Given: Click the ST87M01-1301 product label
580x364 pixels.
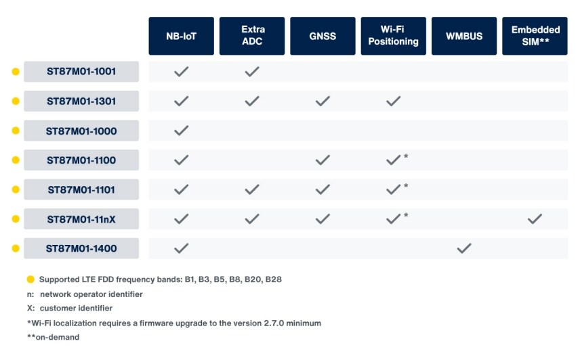Looking at the screenshot, I should point(81,101).
